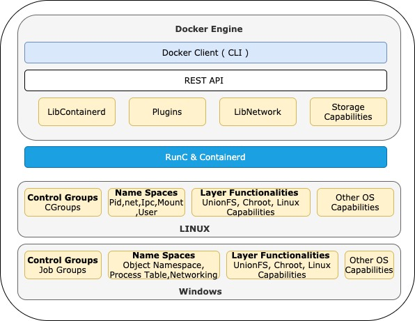The height and width of the screenshot is (321, 415).
Task: Select the Storage Capabilities block
Action: tap(348, 111)
